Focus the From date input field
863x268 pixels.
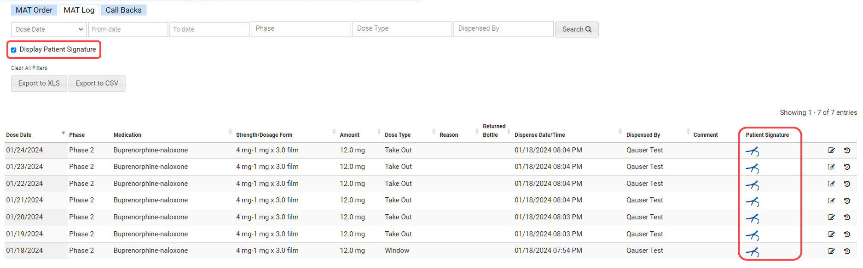pos(127,29)
